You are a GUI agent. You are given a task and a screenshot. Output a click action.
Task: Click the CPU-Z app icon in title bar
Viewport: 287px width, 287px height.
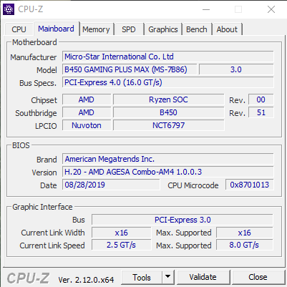click(9, 9)
